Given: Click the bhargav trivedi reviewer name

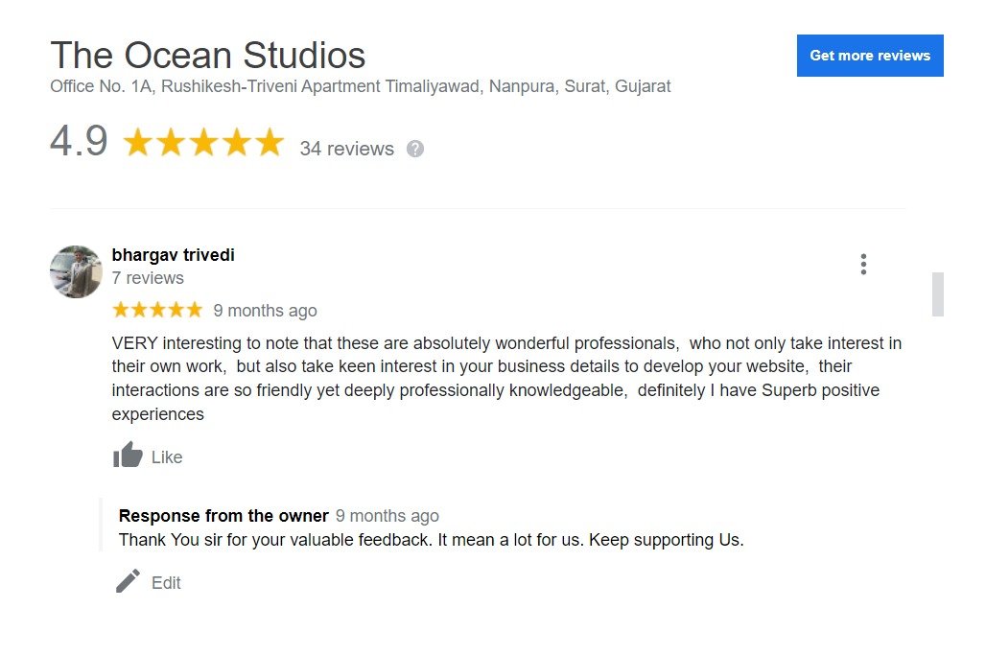Looking at the screenshot, I should pos(173,254).
